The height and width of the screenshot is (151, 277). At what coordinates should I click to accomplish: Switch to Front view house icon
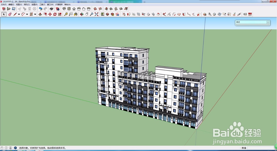coord(74,9)
